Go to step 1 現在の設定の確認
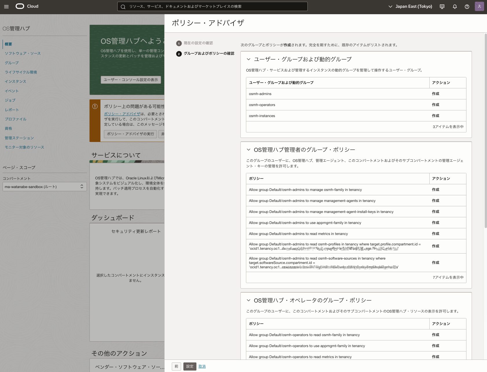The height and width of the screenshot is (372, 487). click(198, 43)
